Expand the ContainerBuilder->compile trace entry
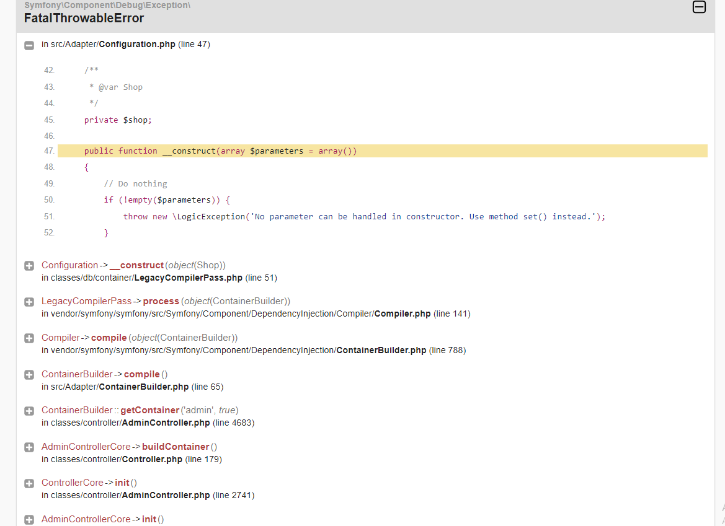 29,375
